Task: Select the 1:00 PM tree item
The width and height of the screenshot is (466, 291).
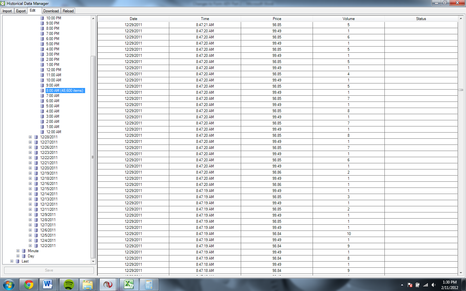Action: point(53,65)
